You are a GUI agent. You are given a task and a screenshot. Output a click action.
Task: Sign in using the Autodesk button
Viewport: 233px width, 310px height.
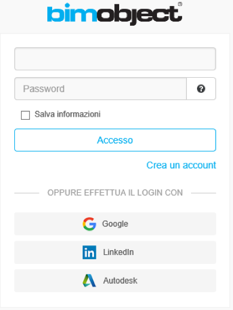click(x=115, y=281)
